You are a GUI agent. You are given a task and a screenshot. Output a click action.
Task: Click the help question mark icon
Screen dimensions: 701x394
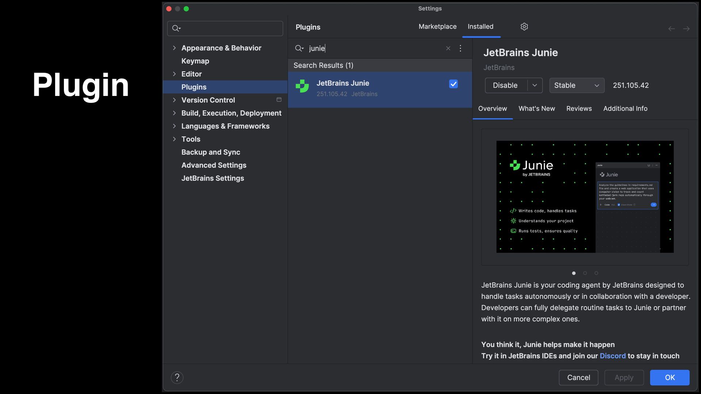(177, 378)
